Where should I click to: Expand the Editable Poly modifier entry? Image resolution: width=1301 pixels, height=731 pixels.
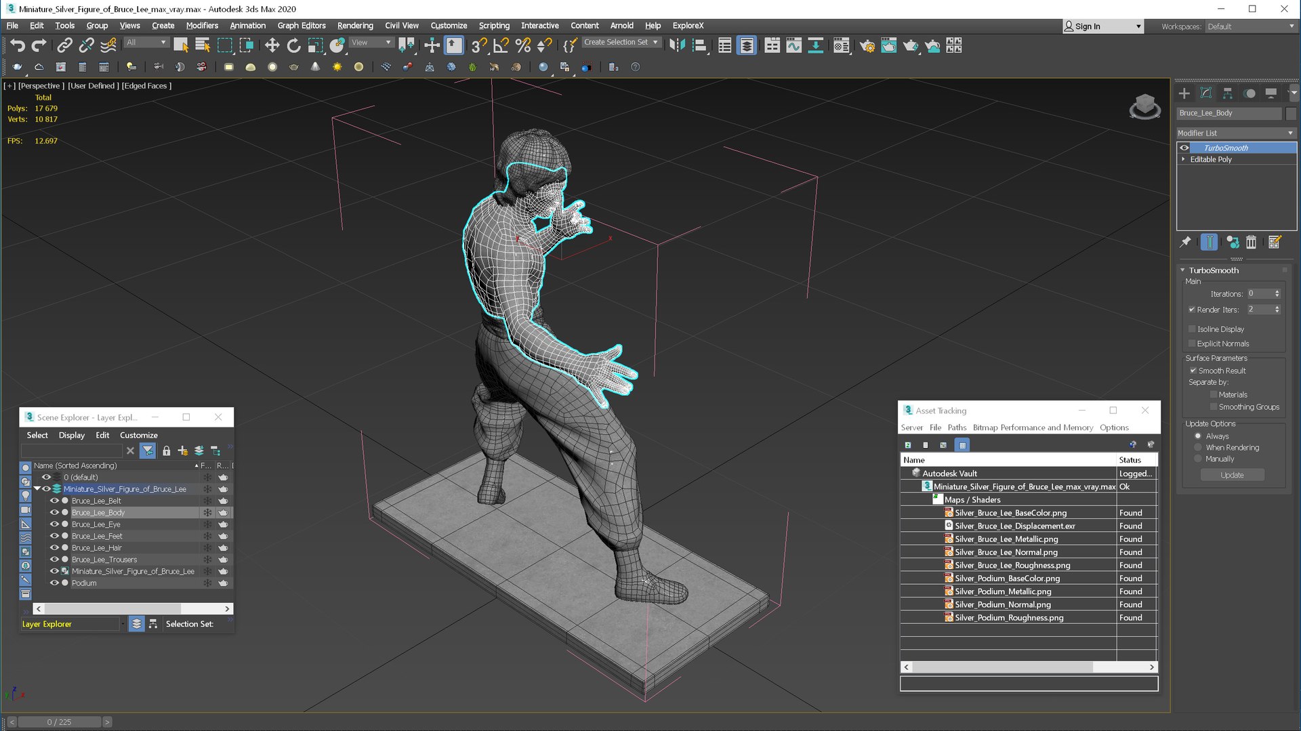(1184, 159)
